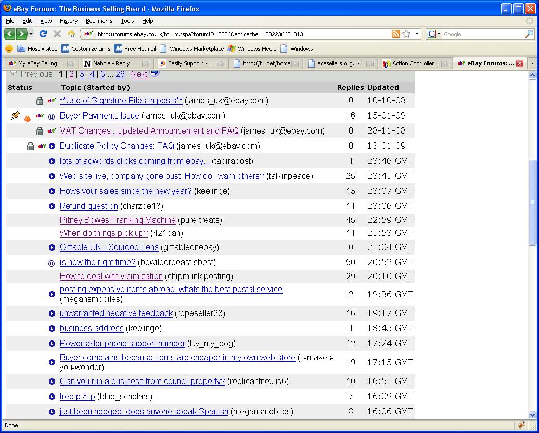
Task: Open the back/forward history dropdown arrow
Action: click(31, 34)
